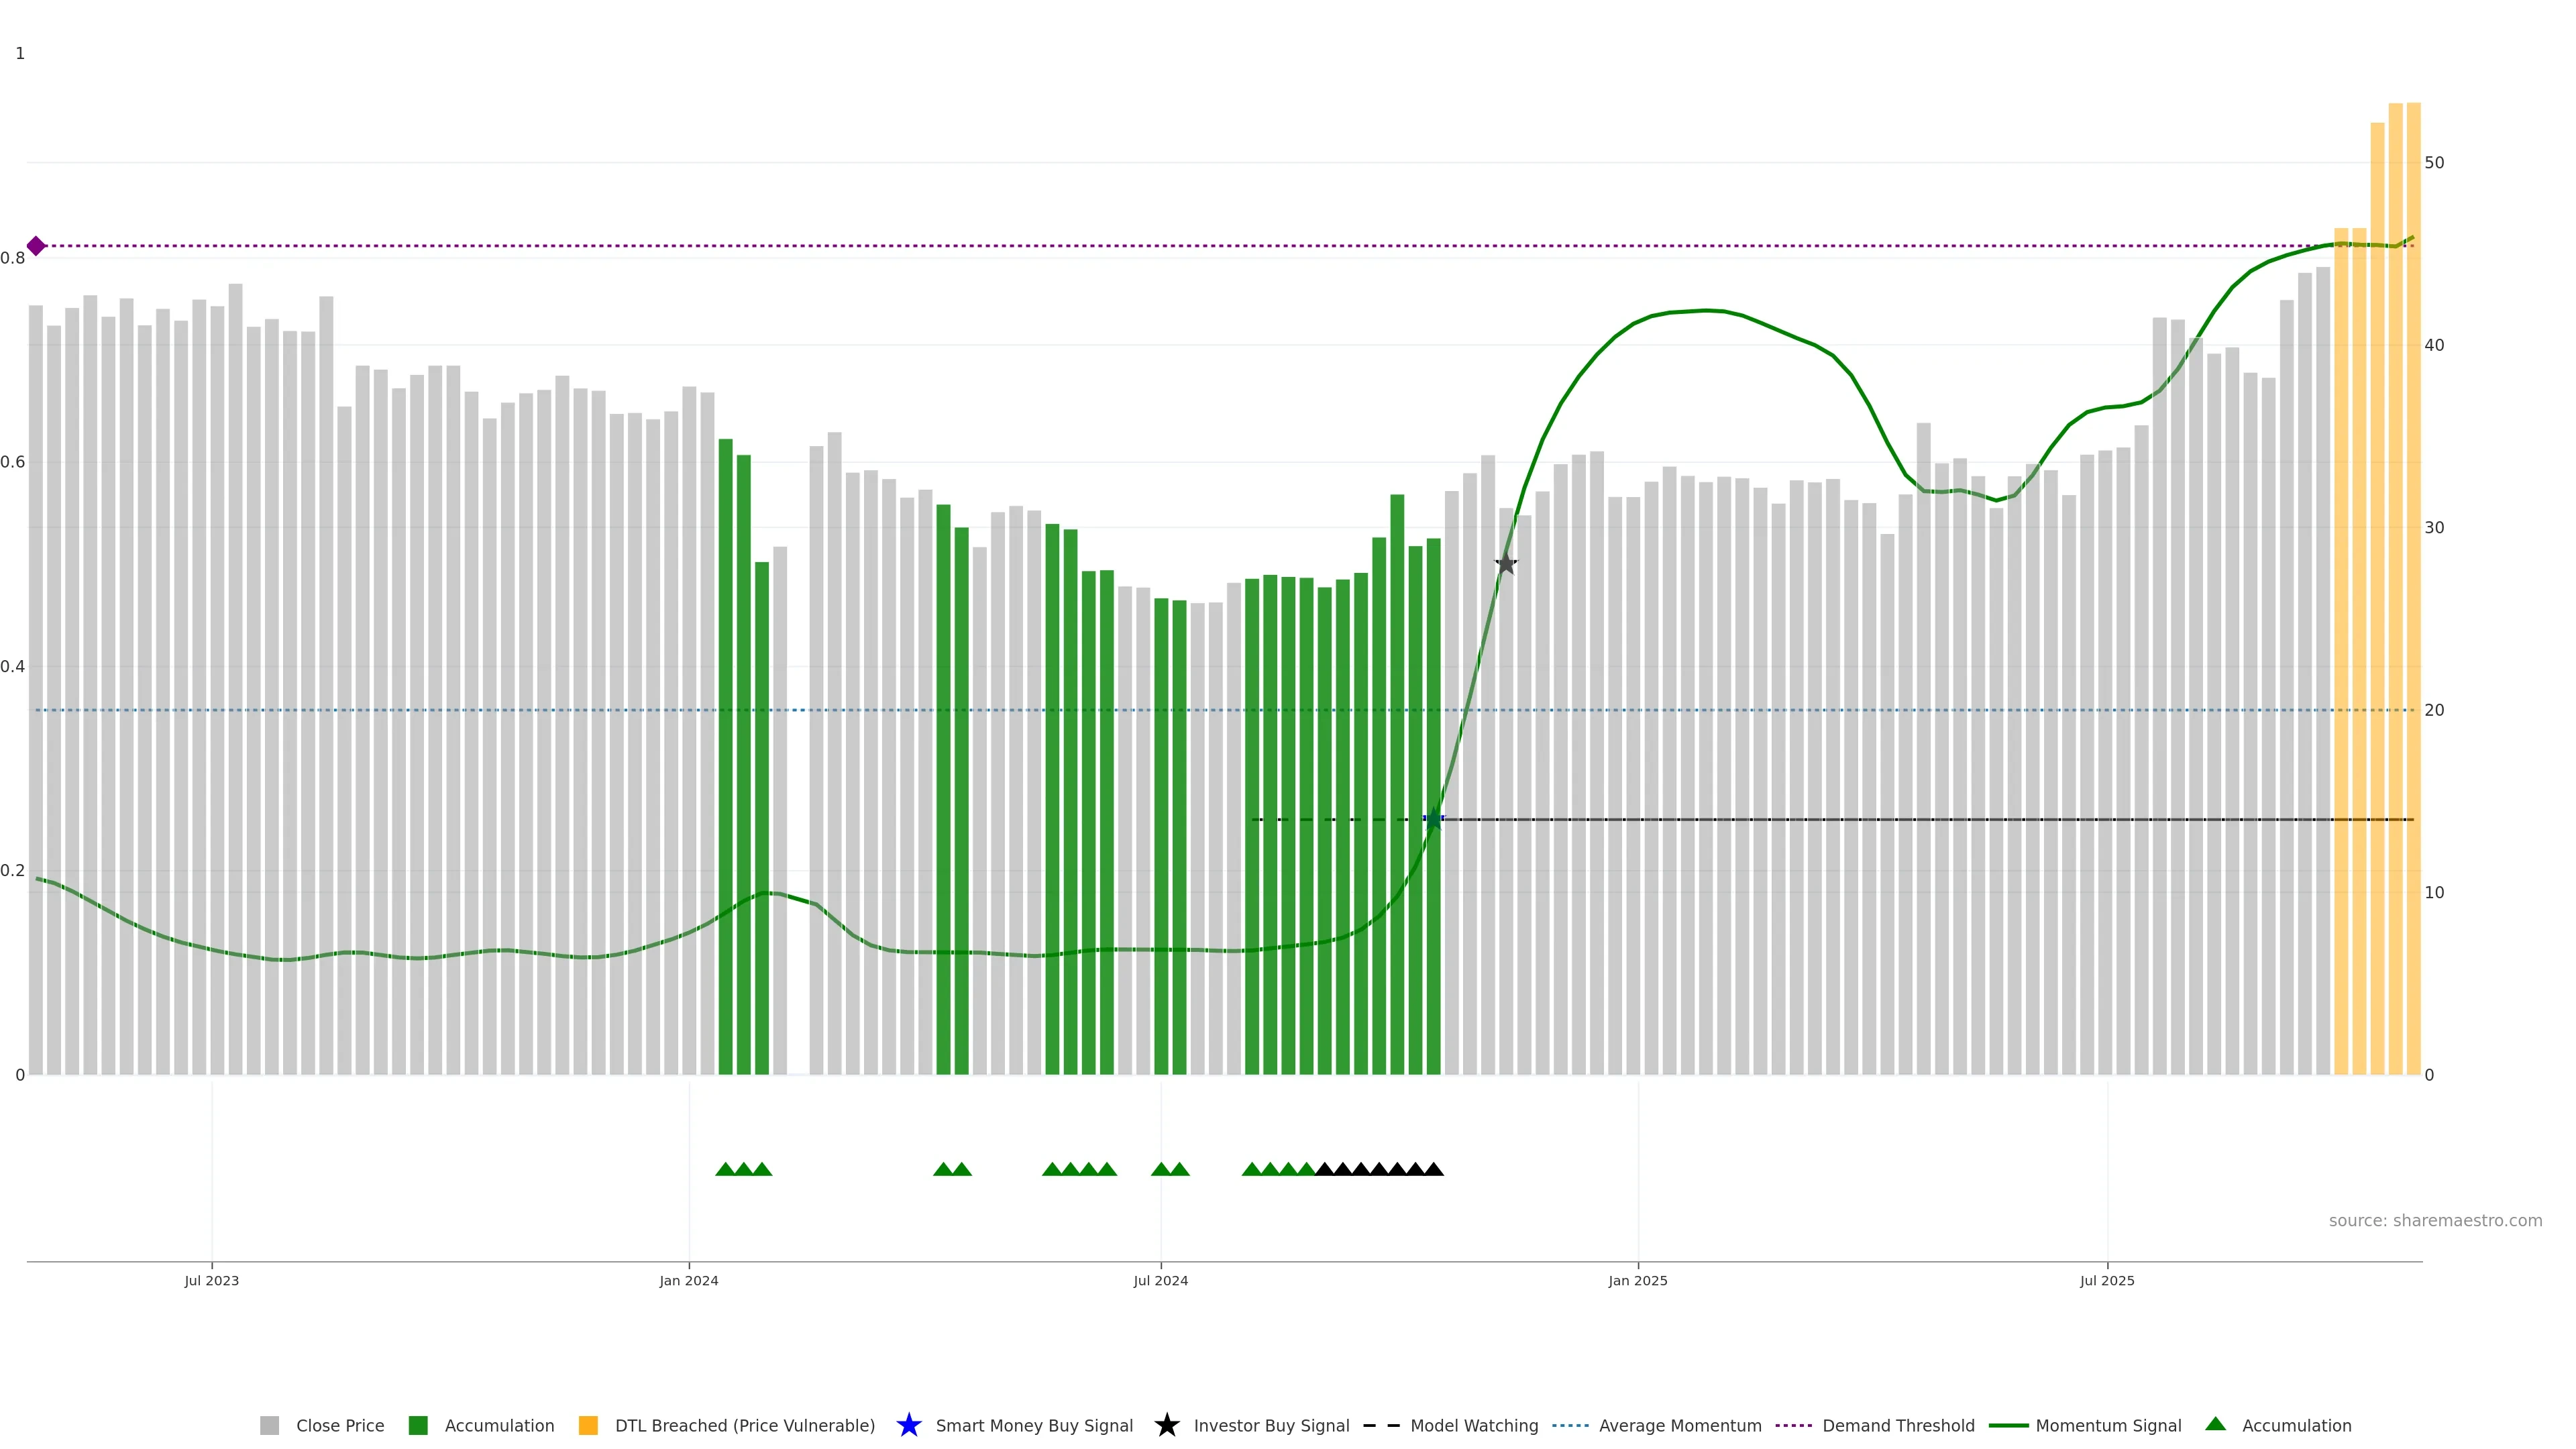Click the smart money star at Model Watching line

(x=1433, y=819)
